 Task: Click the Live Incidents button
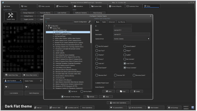[x=14, y=93]
